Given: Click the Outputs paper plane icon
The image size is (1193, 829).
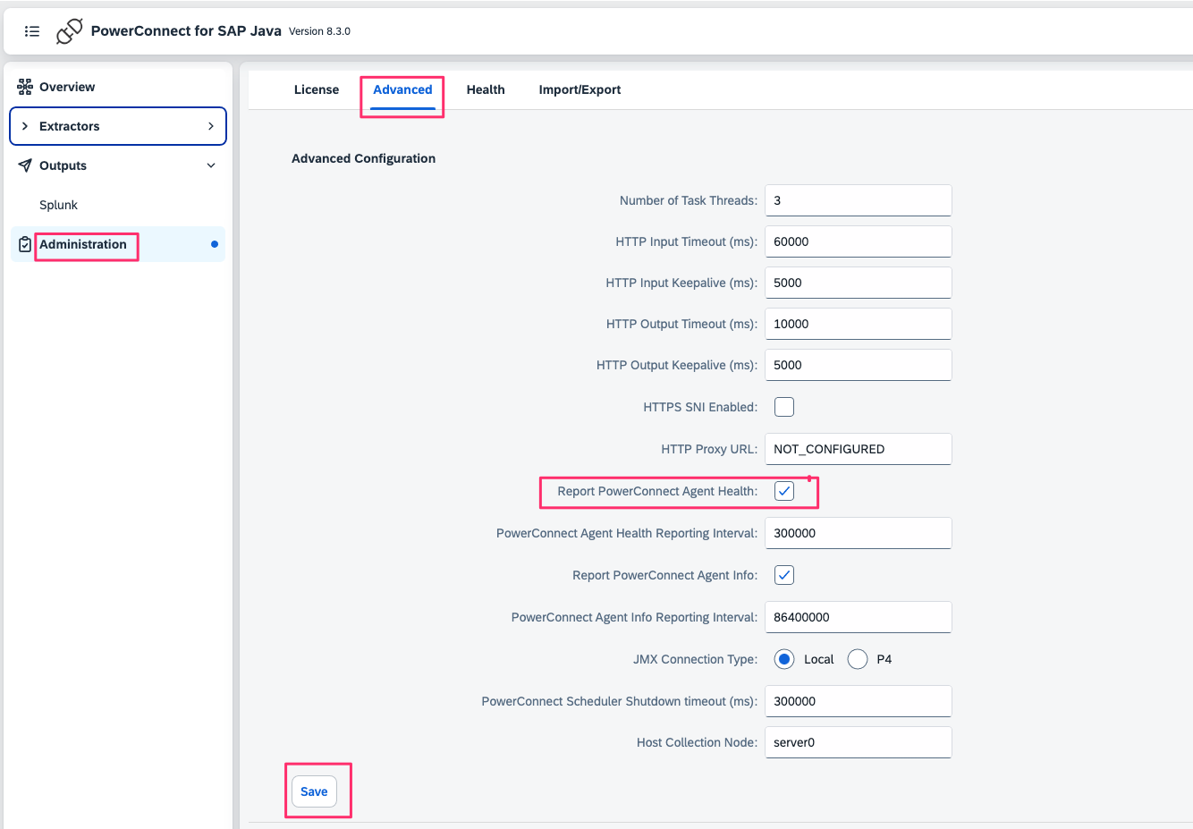Looking at the screenshot, I should [25, 165].
